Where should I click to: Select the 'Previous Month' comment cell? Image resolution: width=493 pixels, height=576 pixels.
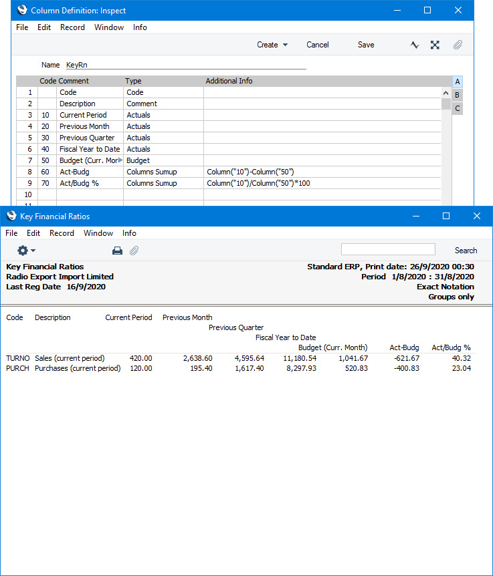pos(90,126)
